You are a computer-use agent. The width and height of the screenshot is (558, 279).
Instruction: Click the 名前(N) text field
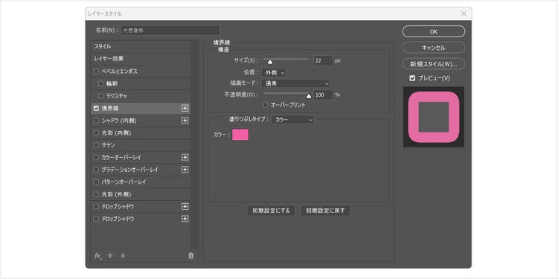(170, 31)
